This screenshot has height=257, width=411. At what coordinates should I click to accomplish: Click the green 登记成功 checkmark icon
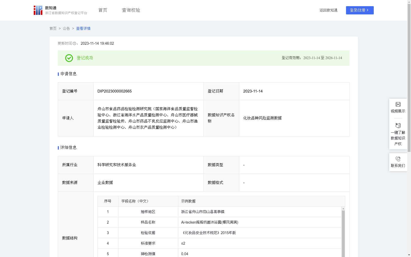pos(69,58)
